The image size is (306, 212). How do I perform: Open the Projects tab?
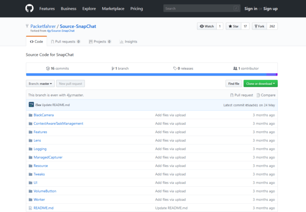pyautogui.click(x=100, y=41)
